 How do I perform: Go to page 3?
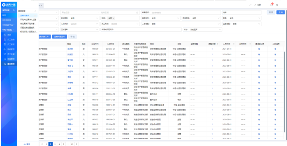pos(55,144)
